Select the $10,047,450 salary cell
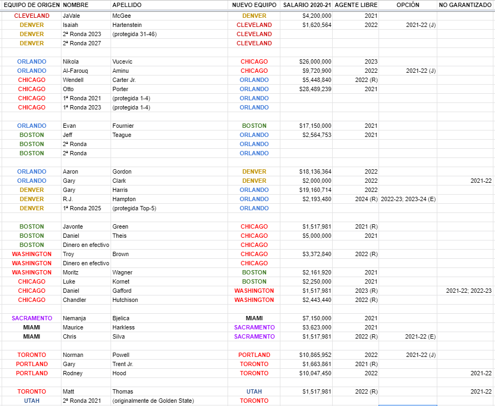The width and height of the screenshot is (495, 406). point(306,373)
